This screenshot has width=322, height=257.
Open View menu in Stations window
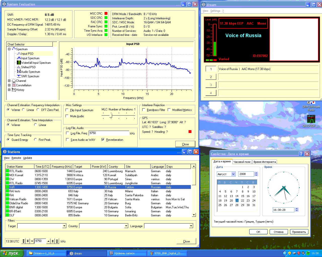point(7,158)
